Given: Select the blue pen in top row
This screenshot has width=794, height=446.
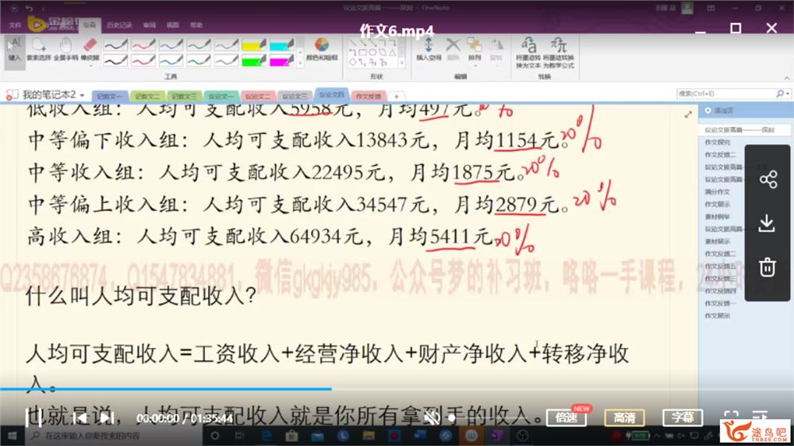Looking at the screenshot, I should [171, 45].
